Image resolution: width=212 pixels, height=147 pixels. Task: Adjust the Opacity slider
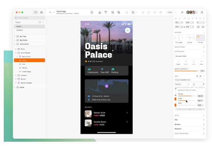tap(186, 71)
